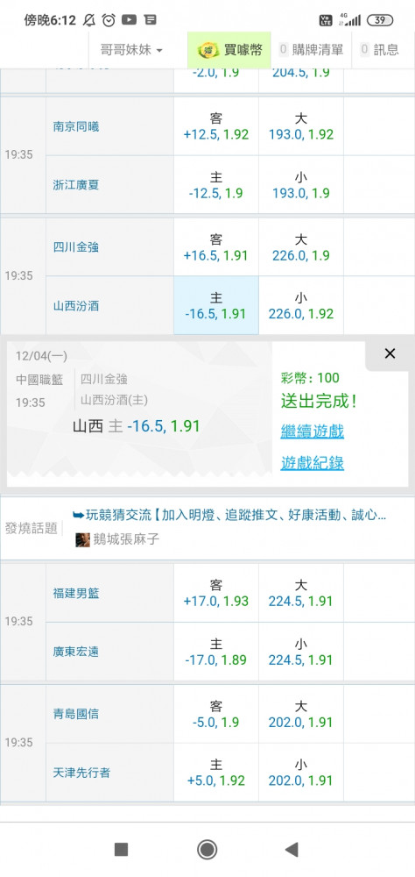Open the 訊息 messages tab
415x877 pixels.
click(380, 50)
